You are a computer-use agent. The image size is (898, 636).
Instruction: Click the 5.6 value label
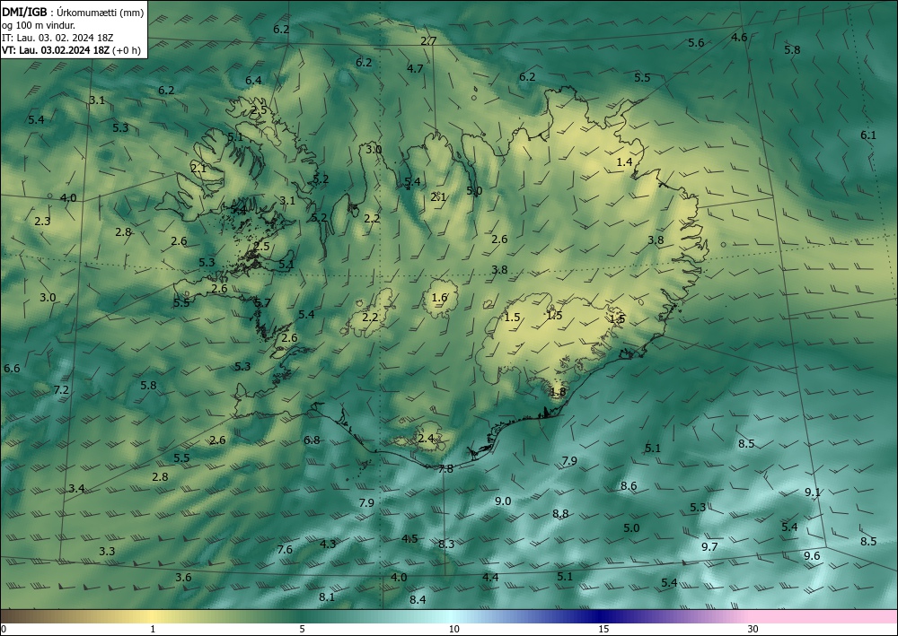point(696,43)
